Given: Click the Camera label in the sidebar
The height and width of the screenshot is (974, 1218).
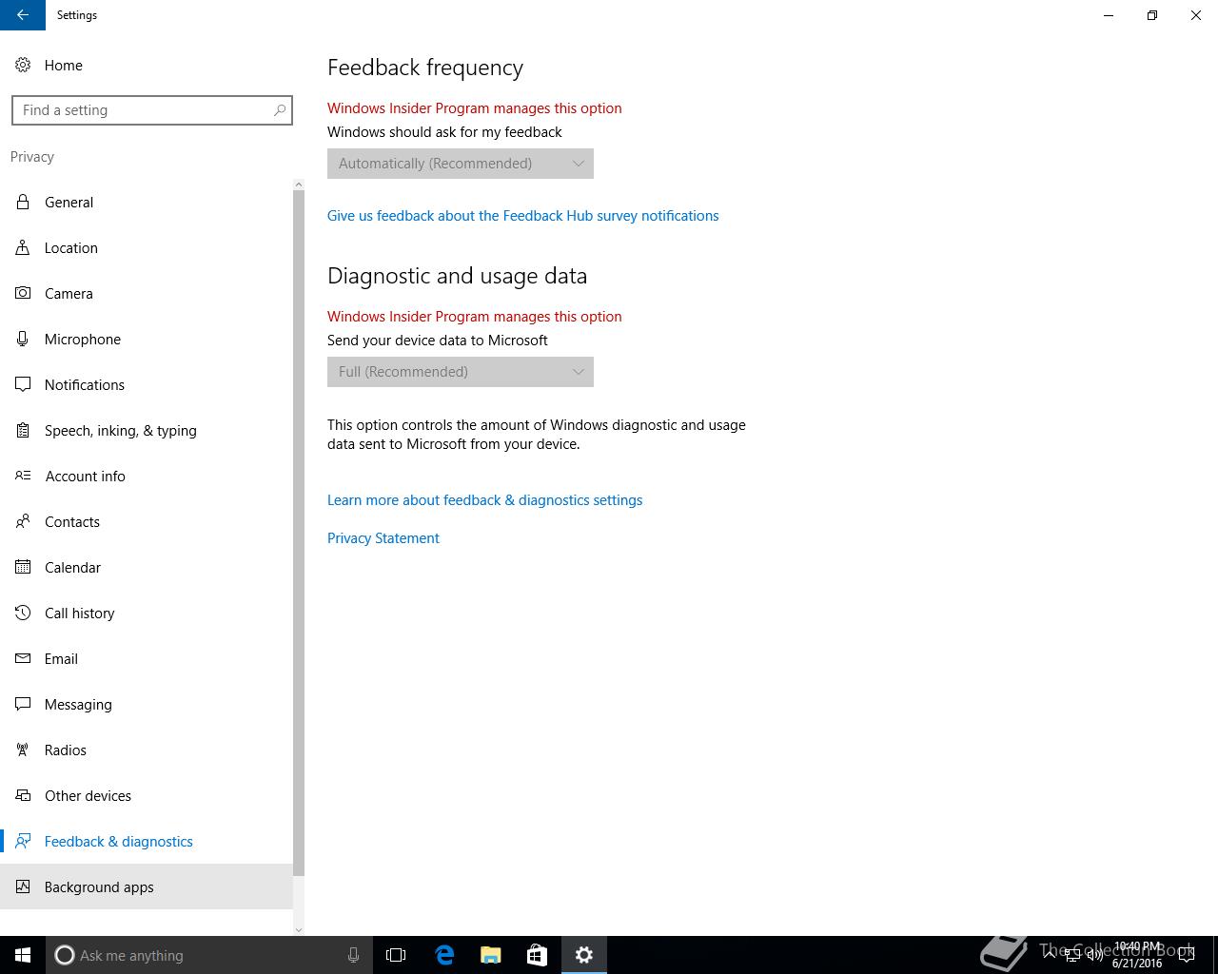Looking at the screenshot, I should (69, 294).
